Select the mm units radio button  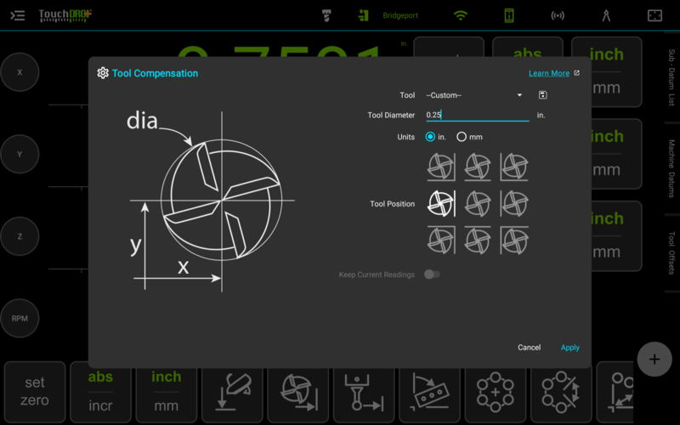[462, 137]
